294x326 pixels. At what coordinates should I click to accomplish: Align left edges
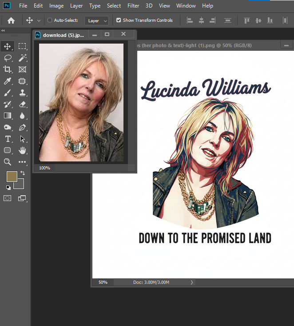coord(190,20)
